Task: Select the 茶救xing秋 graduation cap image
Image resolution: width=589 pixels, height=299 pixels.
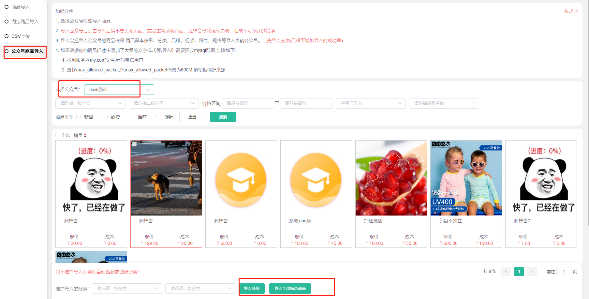Action: pos(316,178)
